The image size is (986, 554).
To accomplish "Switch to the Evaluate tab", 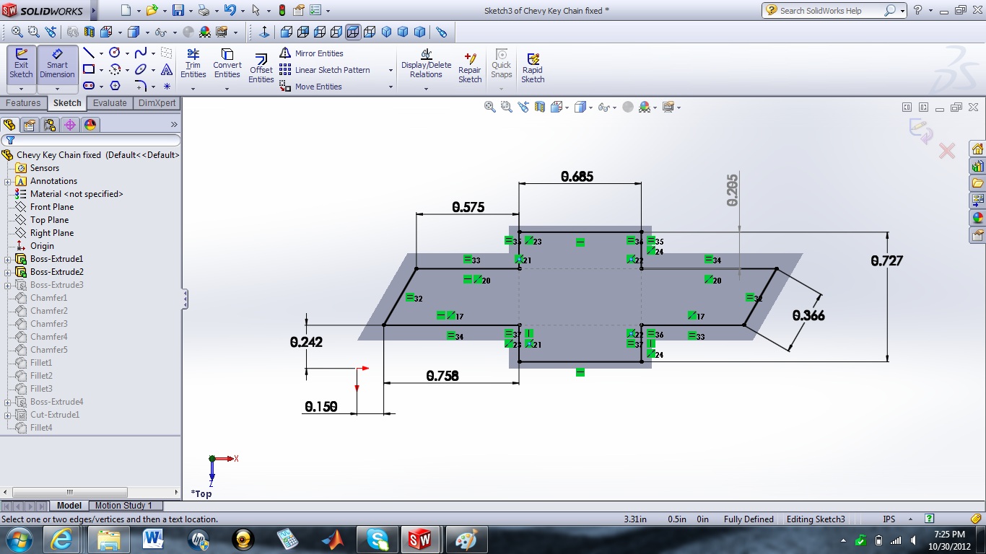I will [x=110, y=102].
